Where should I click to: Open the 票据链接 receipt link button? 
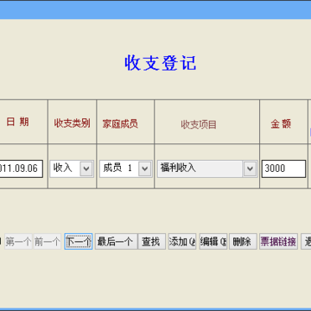(x=278, y=242)
